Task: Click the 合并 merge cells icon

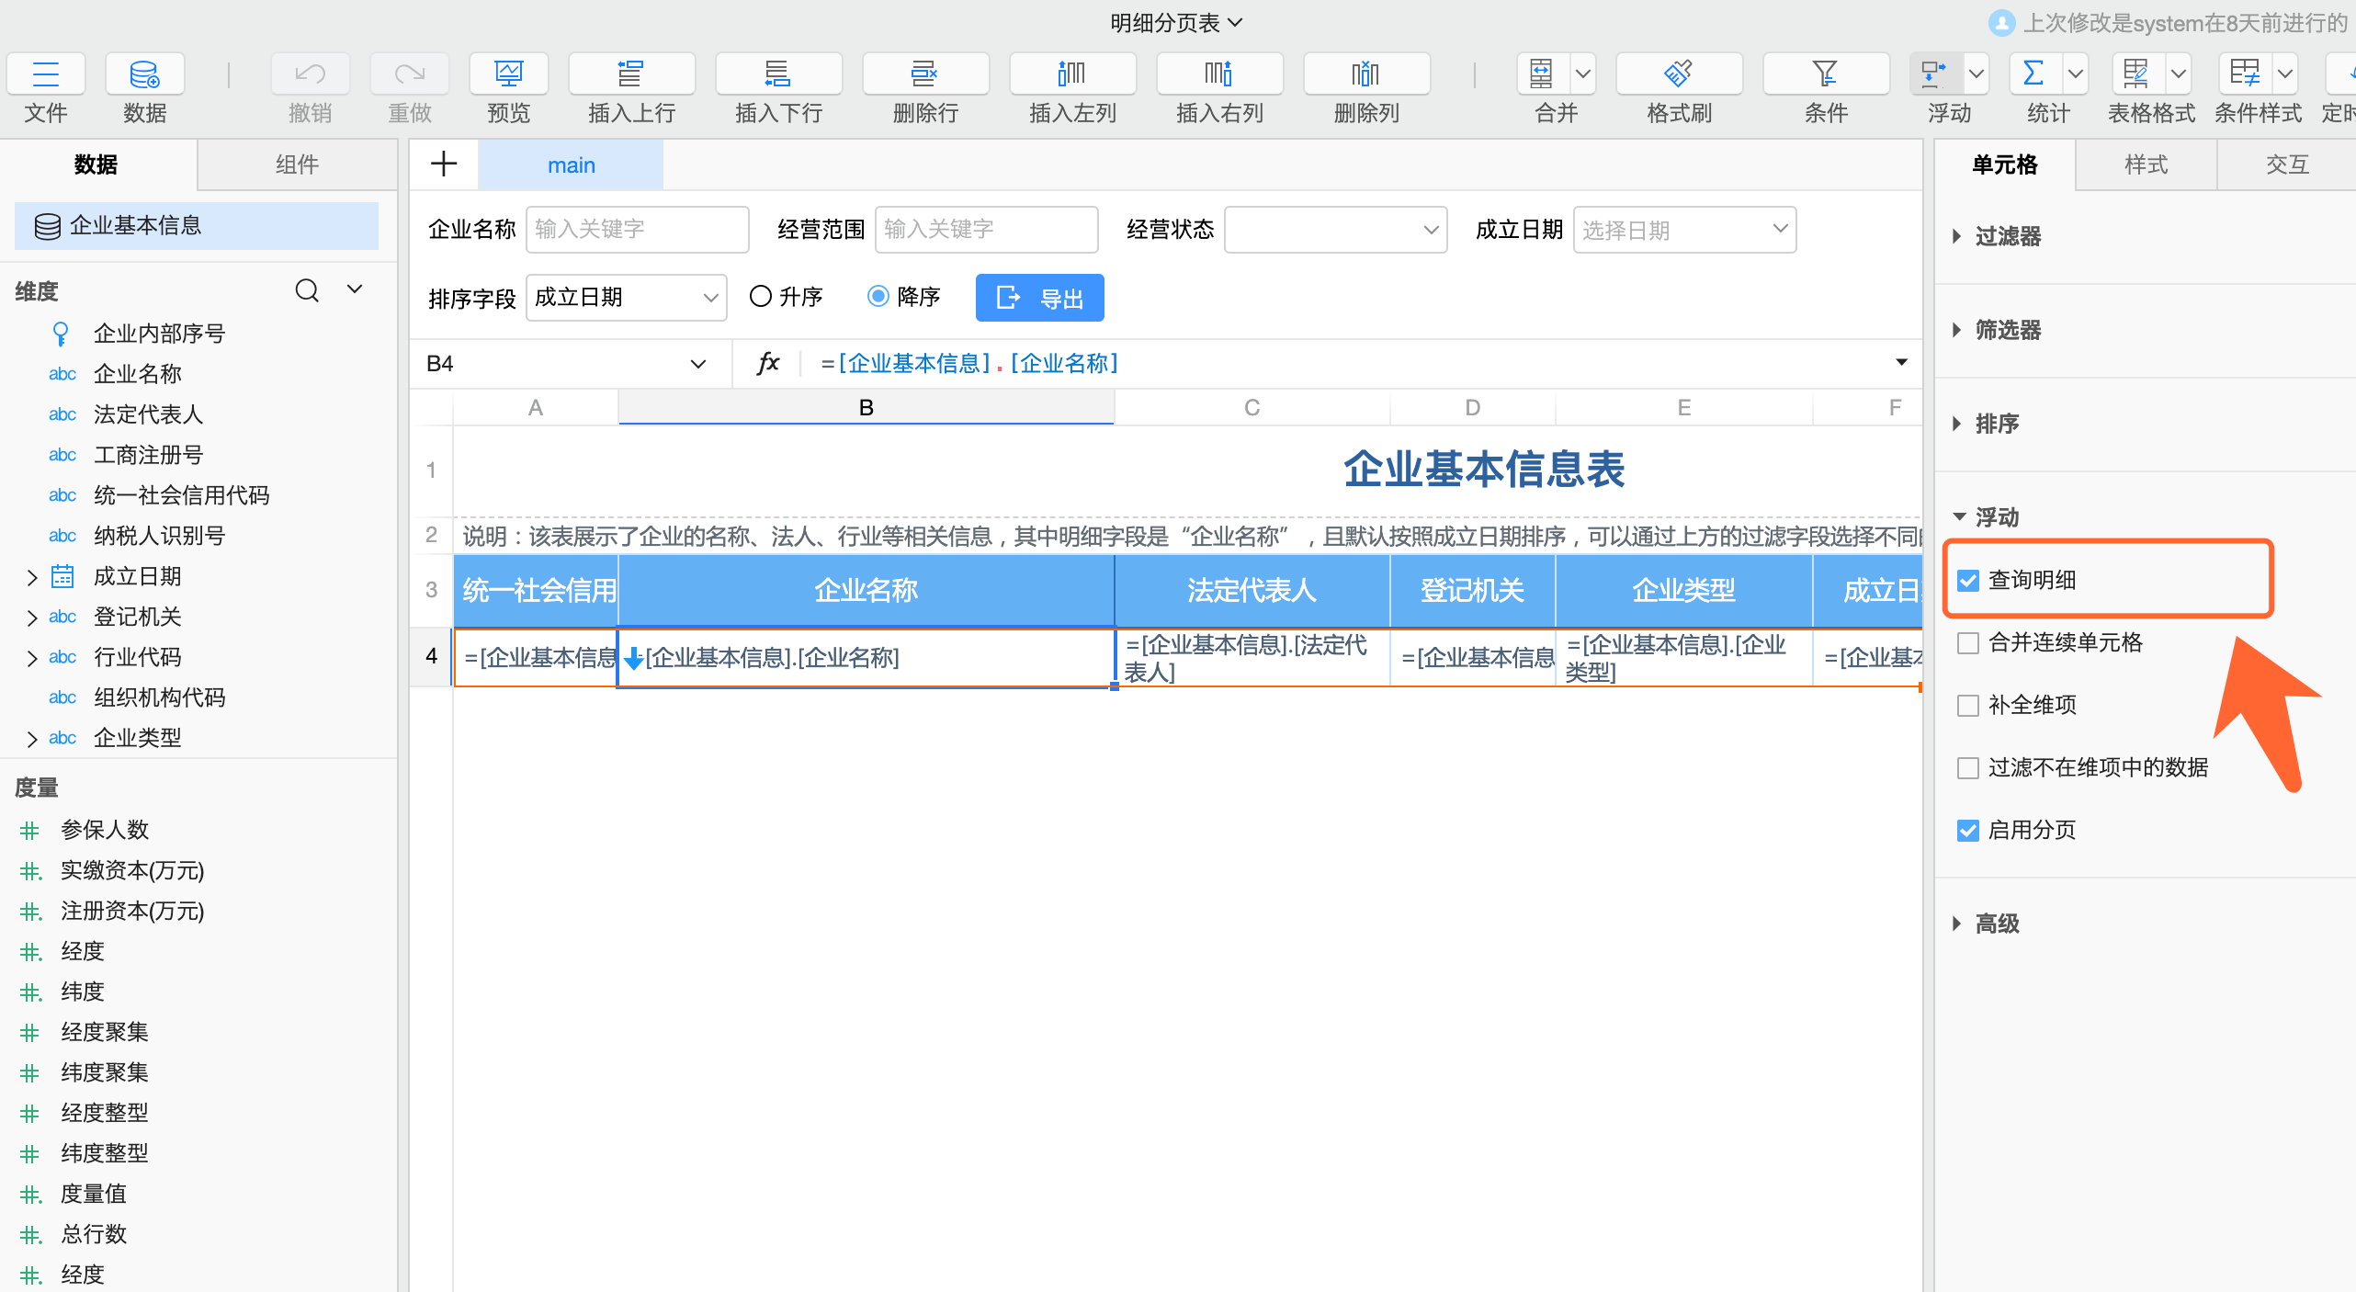Action: 1542,74
